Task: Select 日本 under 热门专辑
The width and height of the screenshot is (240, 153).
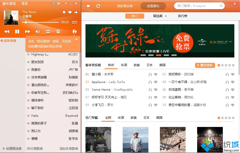Action: click(x=147, y=117)
